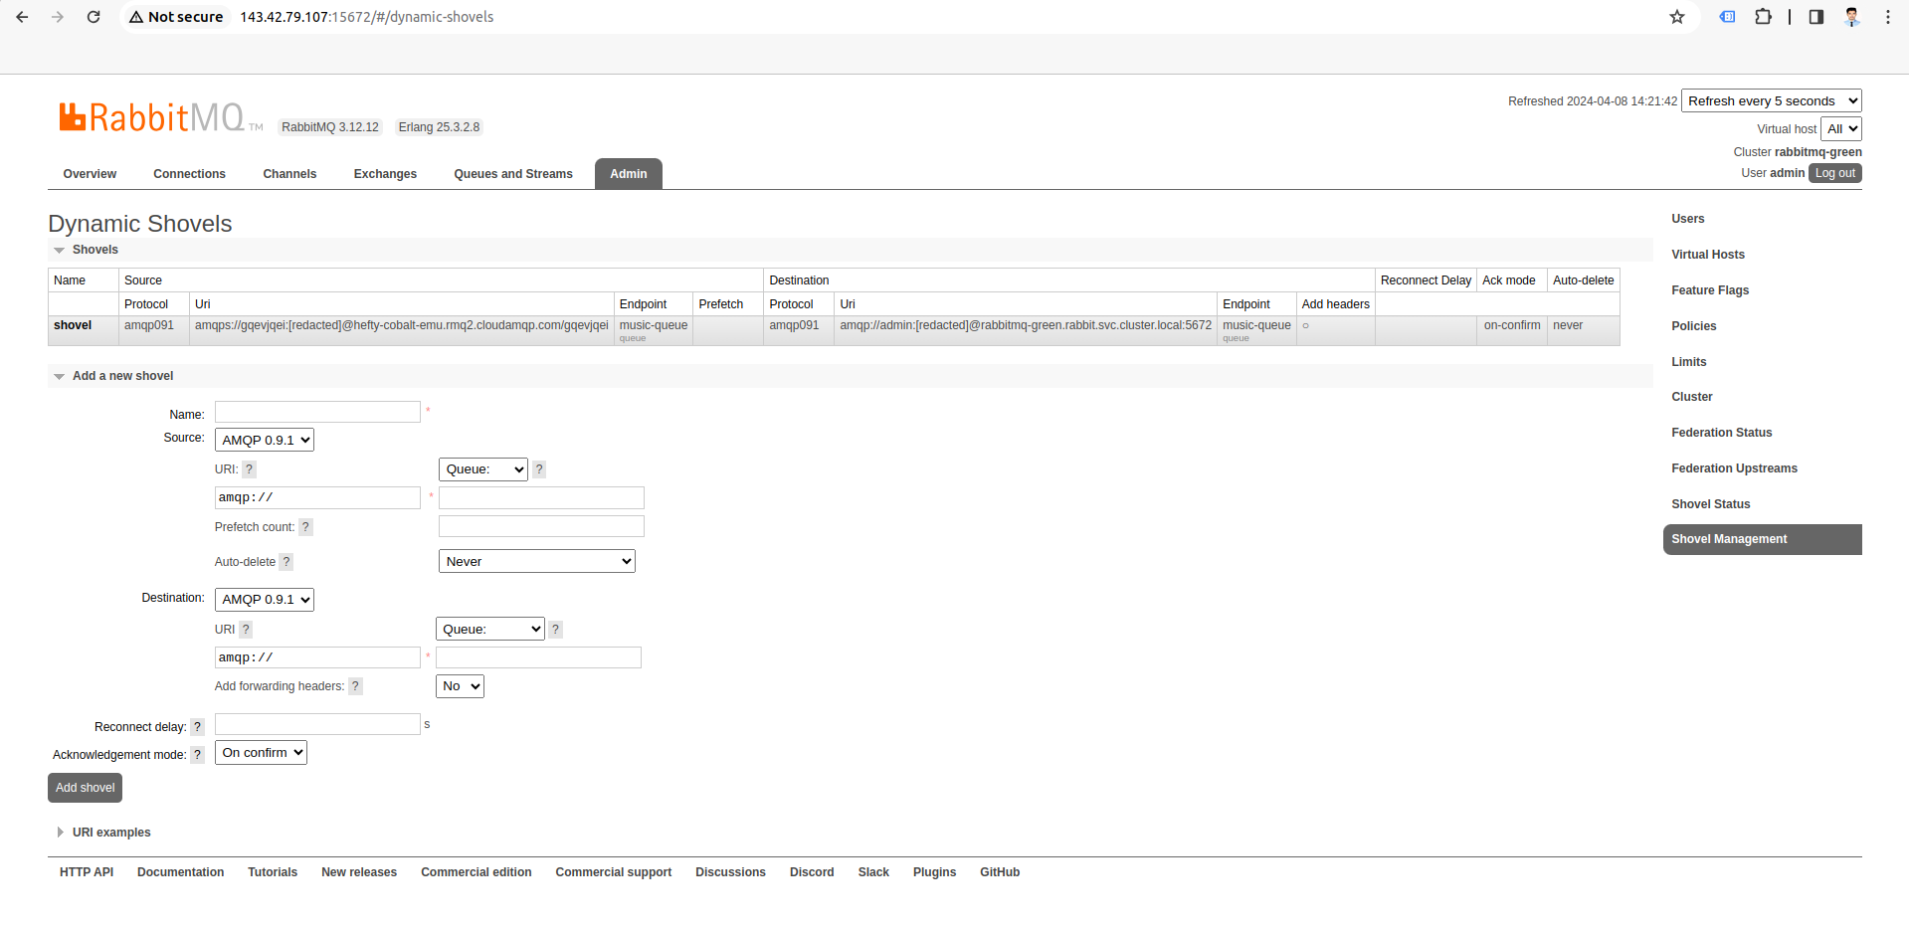Click the shovel Name input field
Viewport: 1909px width, 931px height.
tap(317, 412)
